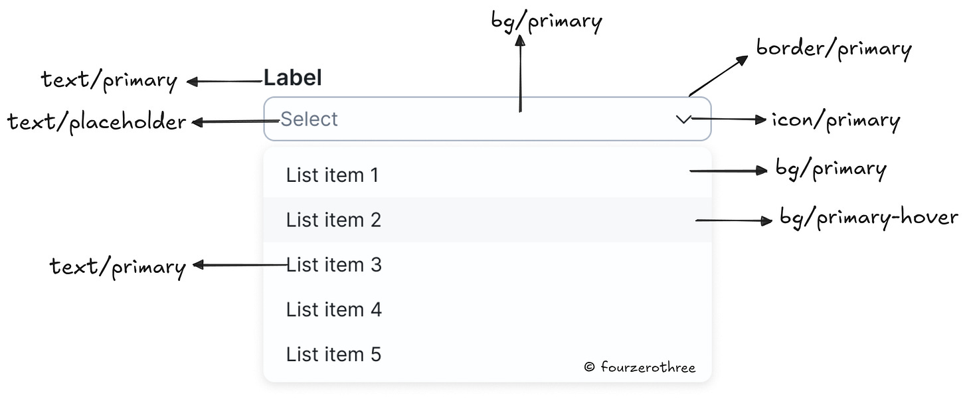Screen dimensions: 967x403
Task: Click the upward arrowhead below top bg/primary
Action: [520, 42]
